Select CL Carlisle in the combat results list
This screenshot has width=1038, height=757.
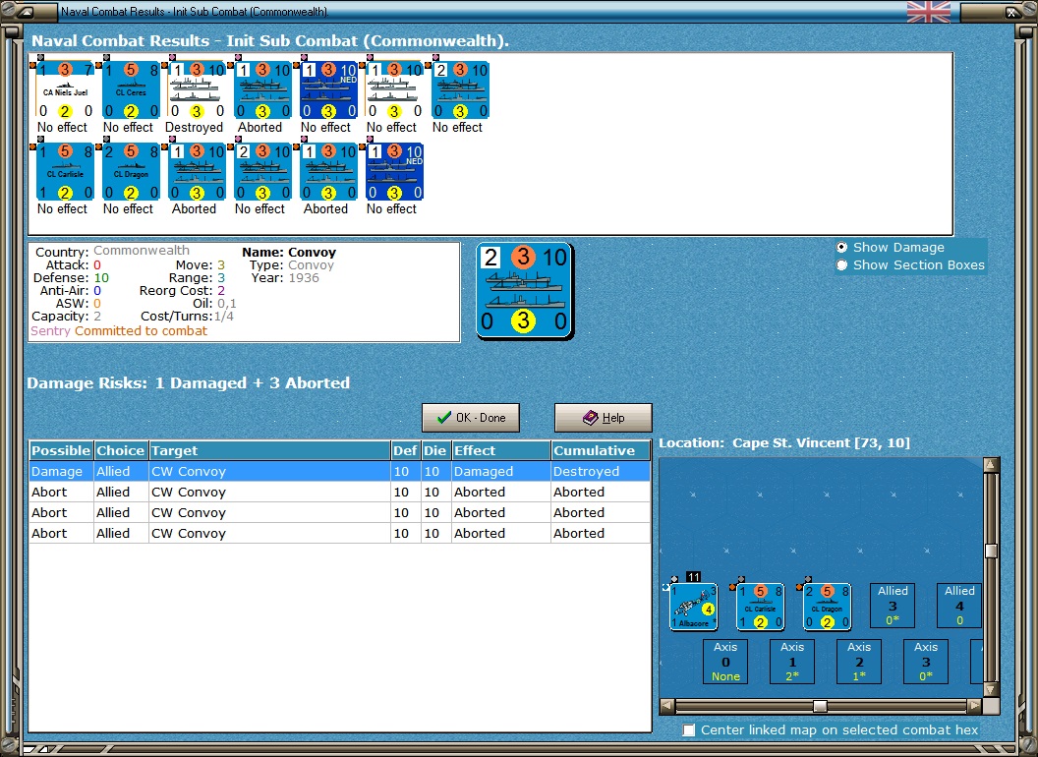coord(64,171)
